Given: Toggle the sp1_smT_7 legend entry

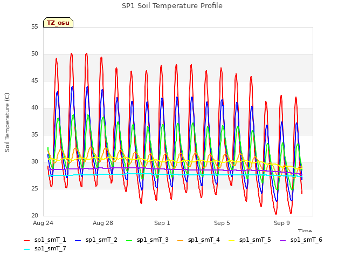Looking at the screenshot, I should [x=45, y=249].
